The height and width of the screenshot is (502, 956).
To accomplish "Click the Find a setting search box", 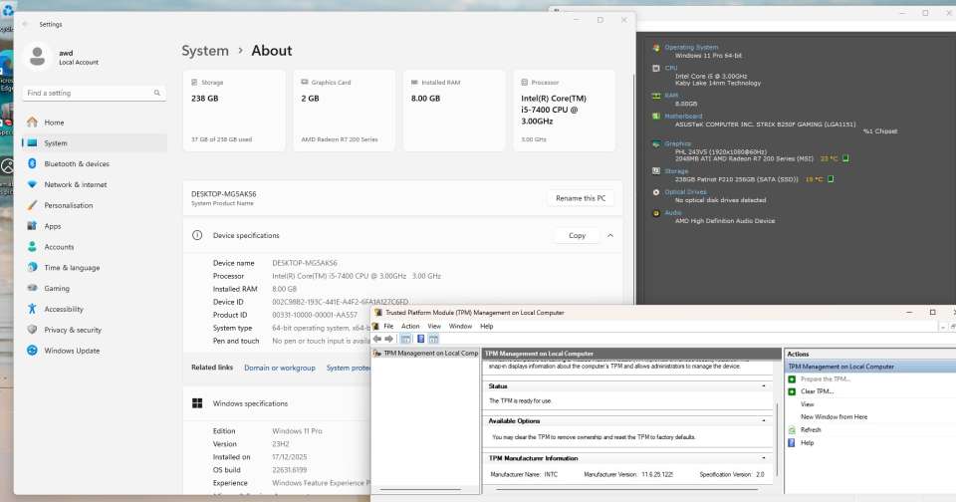I will (x=90, y=93).
